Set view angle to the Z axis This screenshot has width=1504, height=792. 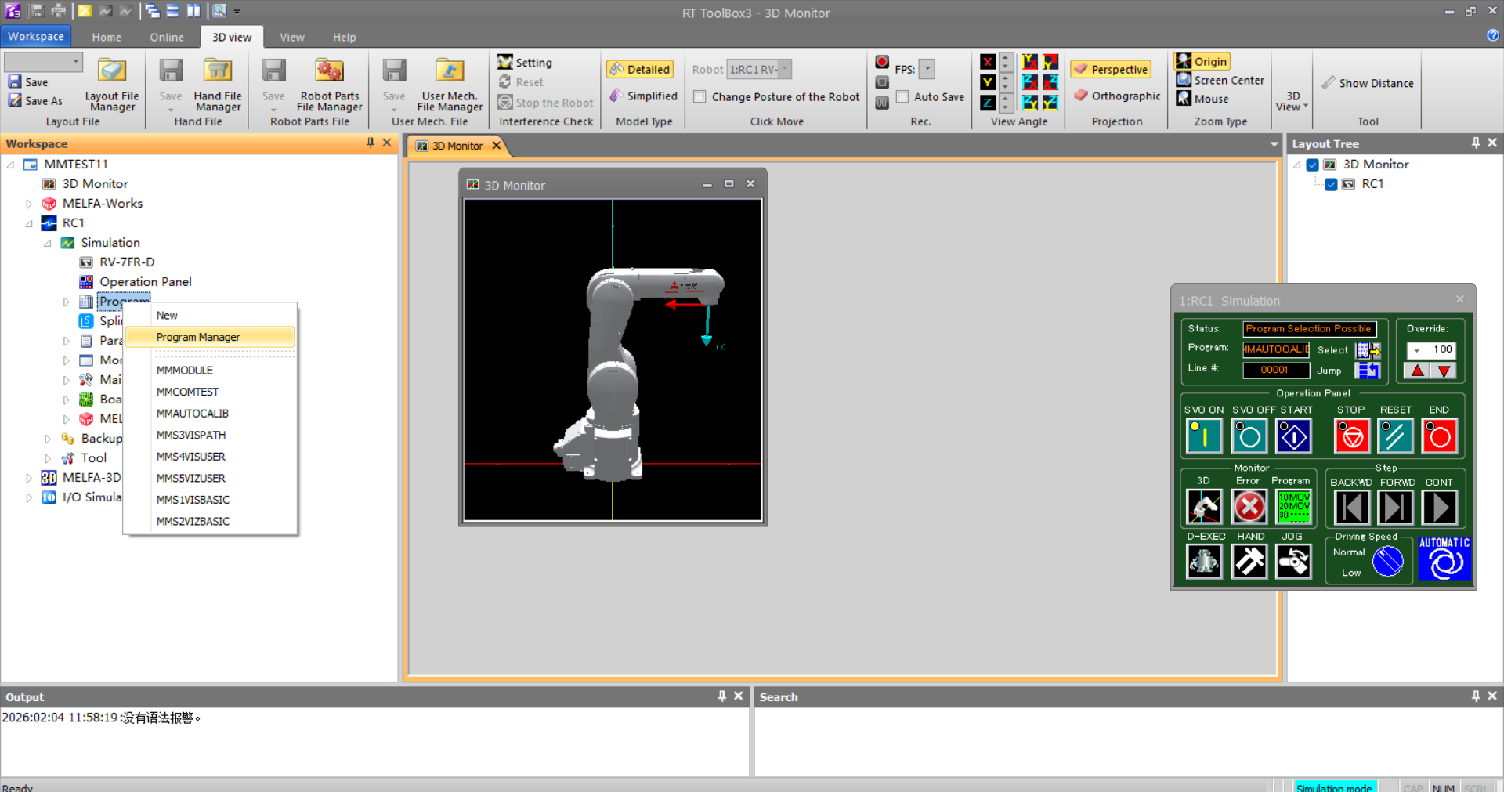click(988, 103)
